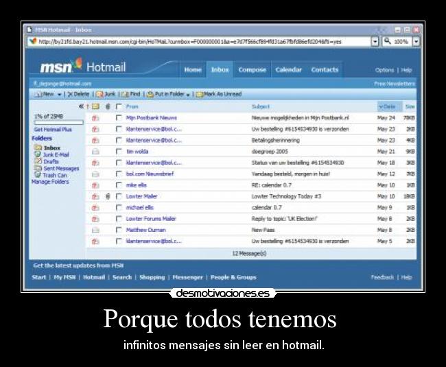This screenshot has height=367, width=446.
Task: Click the browser address bar favicon
Action: point(33,42)
